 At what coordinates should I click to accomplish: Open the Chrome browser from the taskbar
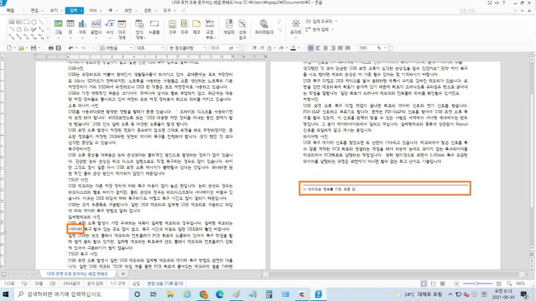(204, 294)
